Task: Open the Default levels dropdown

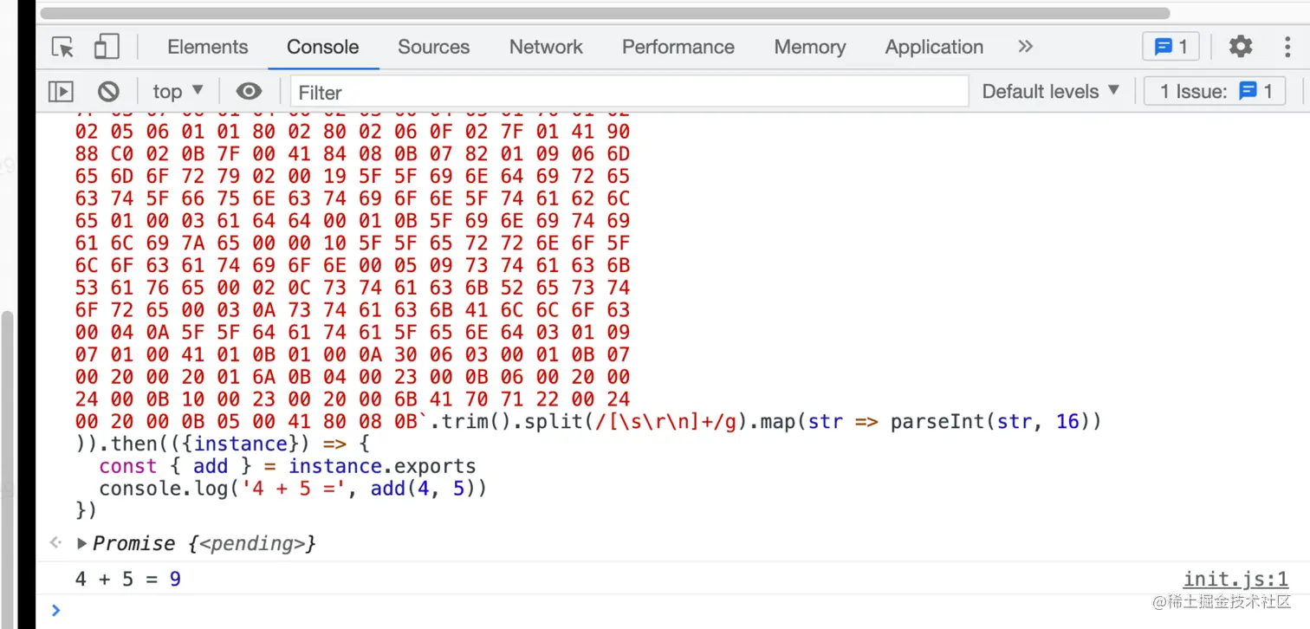Action: 1050,91
